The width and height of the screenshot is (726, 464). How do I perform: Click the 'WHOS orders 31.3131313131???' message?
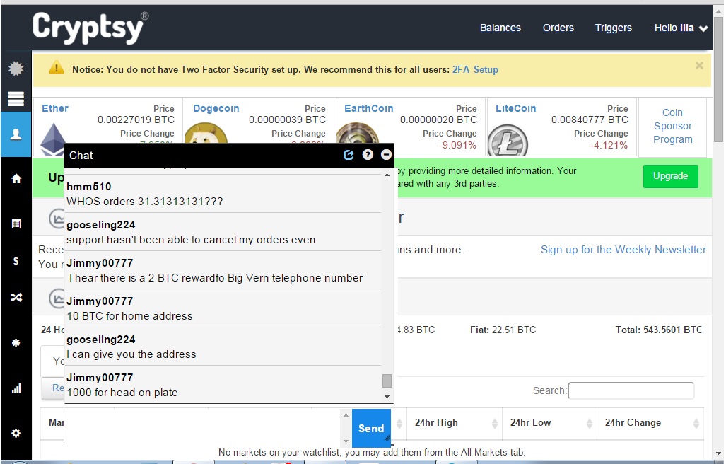(144, 202)
